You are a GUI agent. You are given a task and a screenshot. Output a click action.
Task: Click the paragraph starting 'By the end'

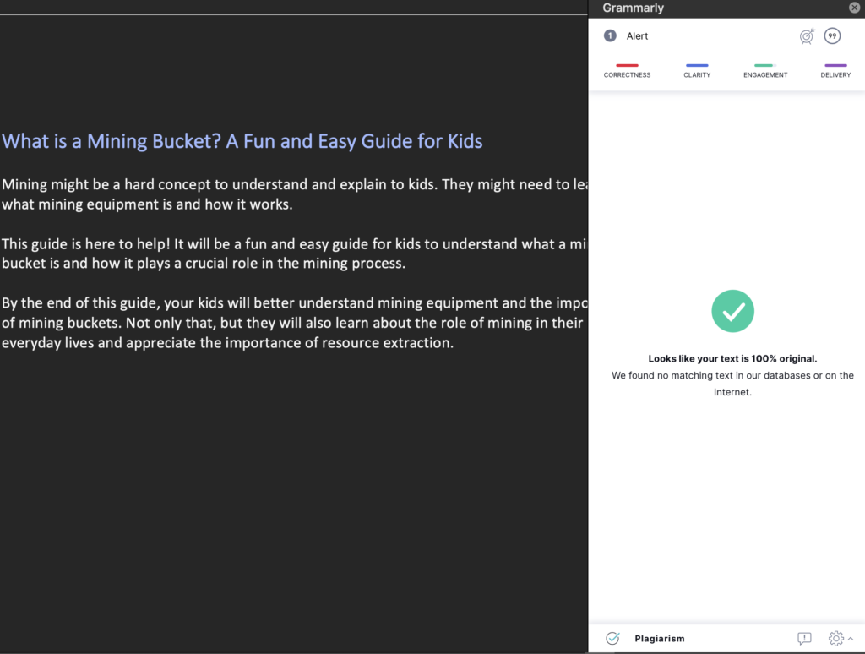[x=295, y=323]
